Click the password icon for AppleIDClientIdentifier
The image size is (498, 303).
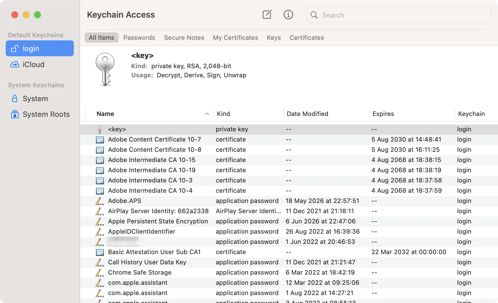tap(100, 232)
